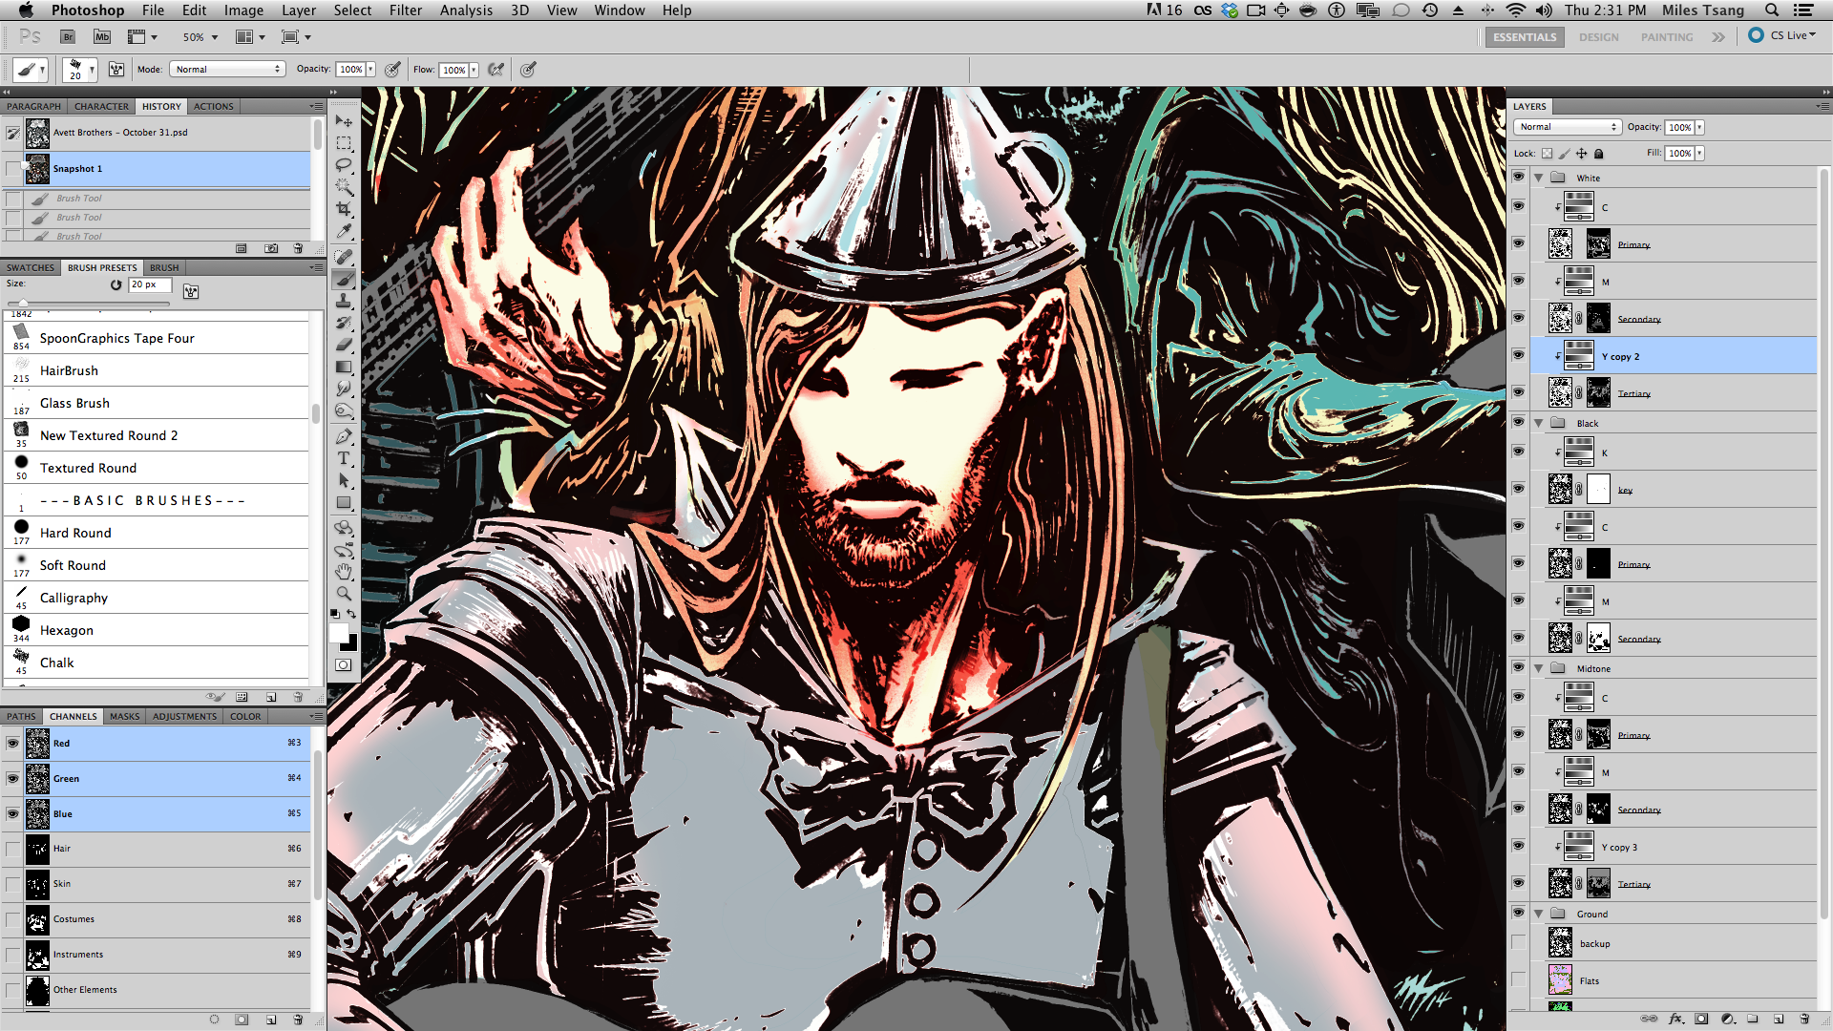Select the Gradient tool
The height and width of the screenshot is (1031, 1833).
[344, 367]
